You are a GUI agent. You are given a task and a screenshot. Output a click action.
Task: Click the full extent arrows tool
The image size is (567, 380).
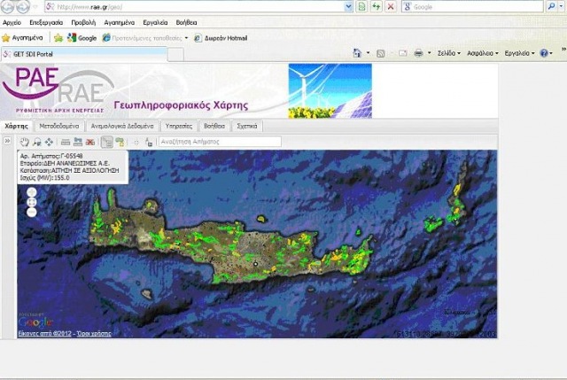click(x=49, y=142)
